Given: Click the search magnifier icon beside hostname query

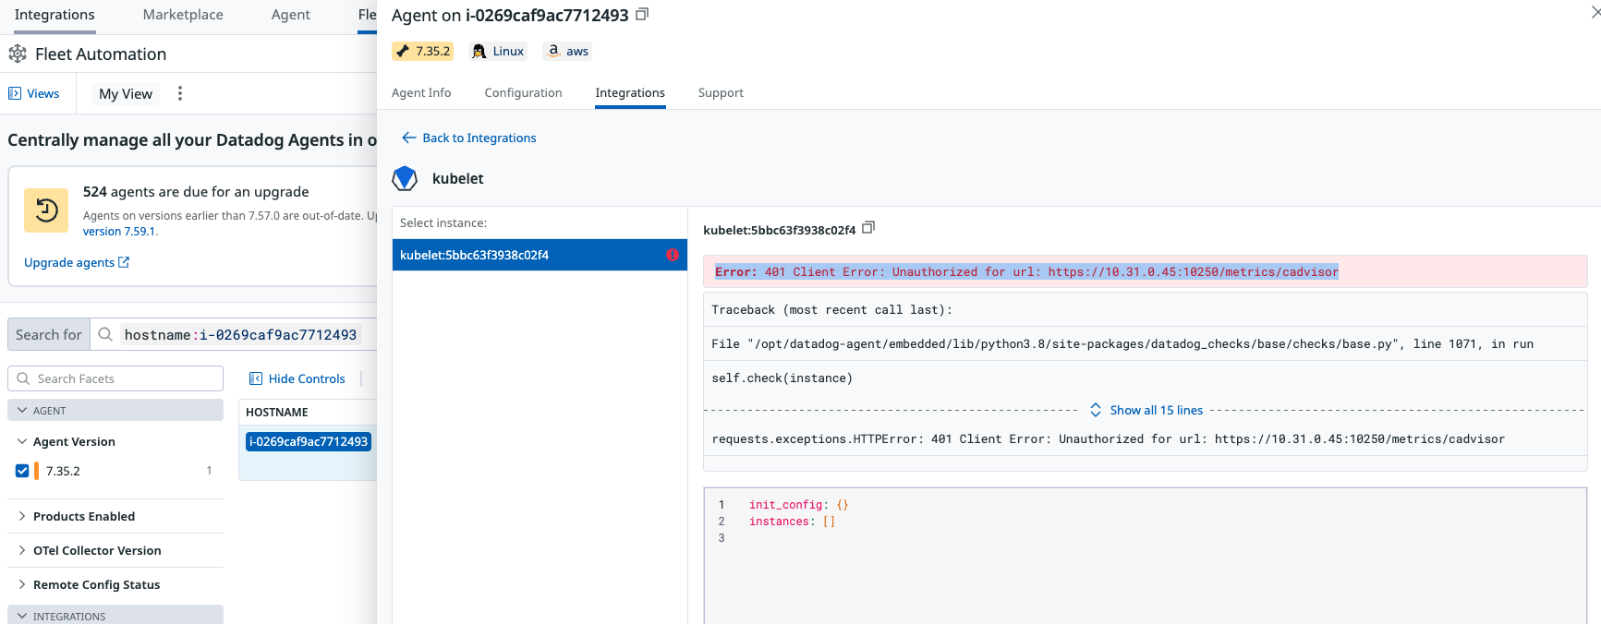Looking at the screenshot, I should [105, 334].
